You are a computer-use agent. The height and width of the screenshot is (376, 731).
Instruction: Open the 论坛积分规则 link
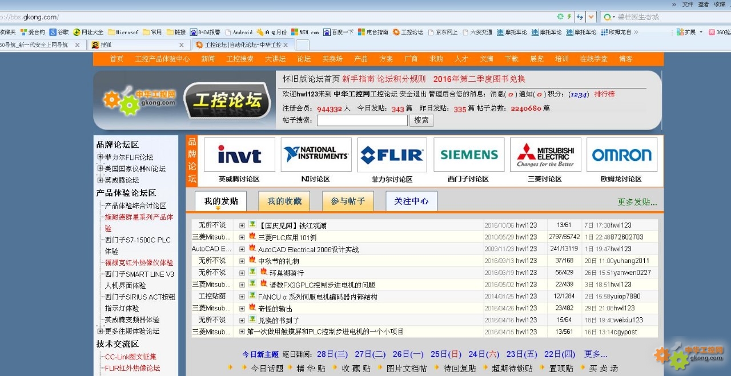[401, 79]
